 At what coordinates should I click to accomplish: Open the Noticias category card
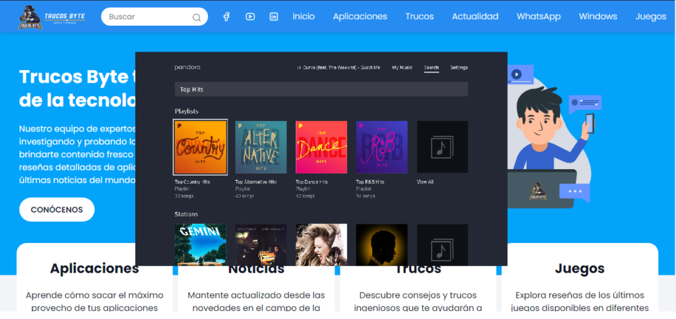256,289
